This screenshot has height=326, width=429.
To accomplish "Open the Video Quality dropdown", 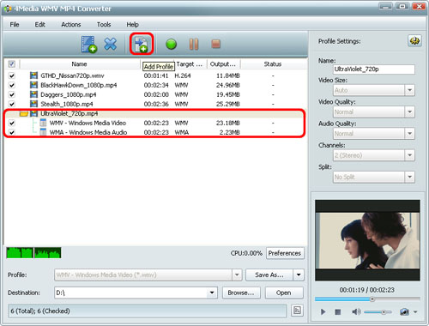I will (409, 112).
